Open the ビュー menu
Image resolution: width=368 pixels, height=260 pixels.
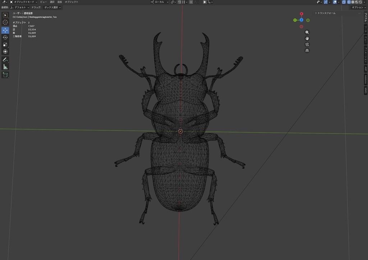click(43, 2)
